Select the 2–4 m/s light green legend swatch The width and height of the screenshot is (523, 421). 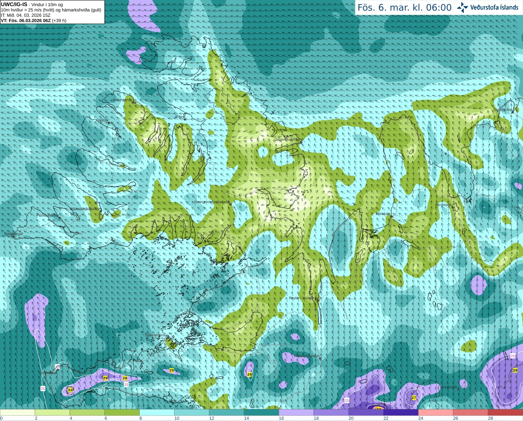(x=52, y=412)
